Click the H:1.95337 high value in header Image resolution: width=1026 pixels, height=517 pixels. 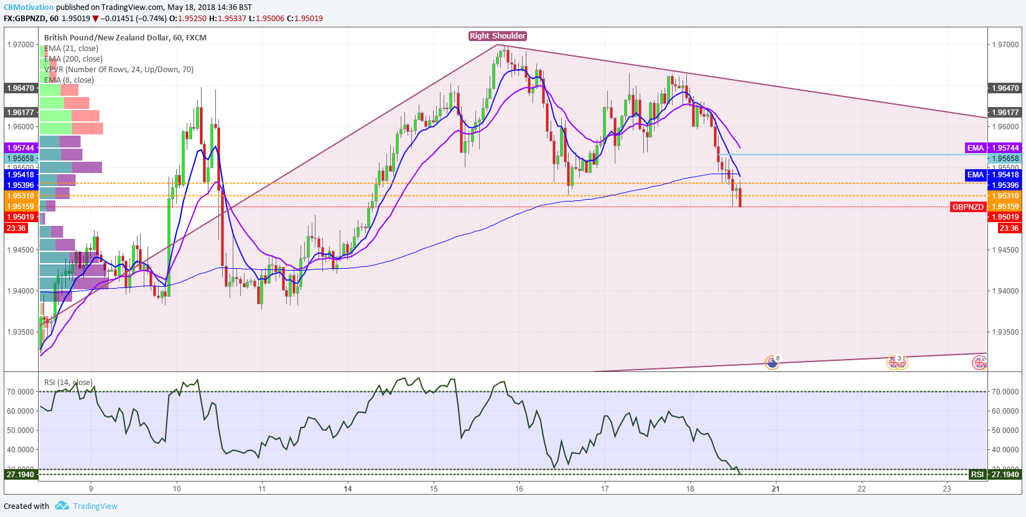pyautogui.click(x=228, y=19)
